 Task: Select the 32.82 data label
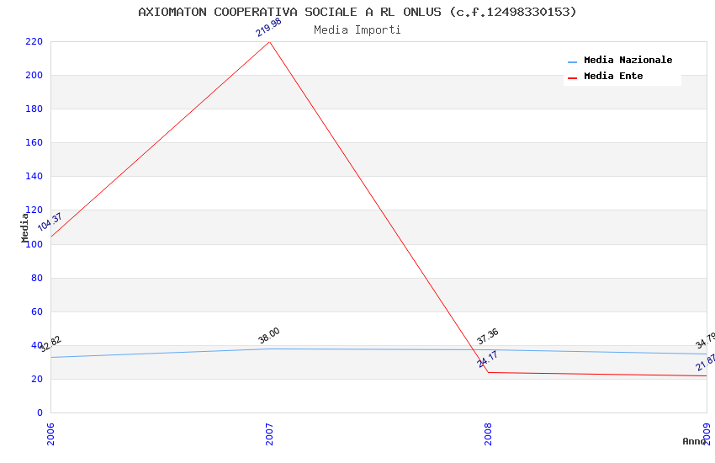(x=50, y=344)
